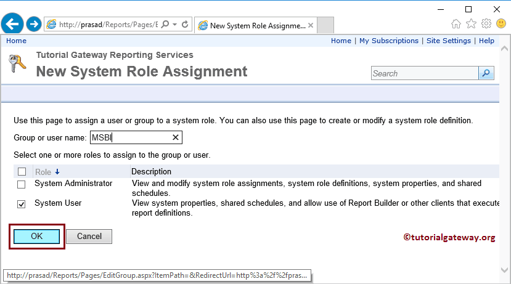Toggle the select-all roles header checkbox
This screenshot has width=511, height=284.
tap(22, 172)
